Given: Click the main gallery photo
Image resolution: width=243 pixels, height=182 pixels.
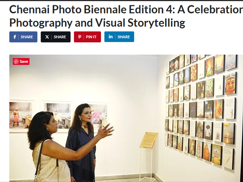Looking at the screenshot, I should [x=126, y=118].
